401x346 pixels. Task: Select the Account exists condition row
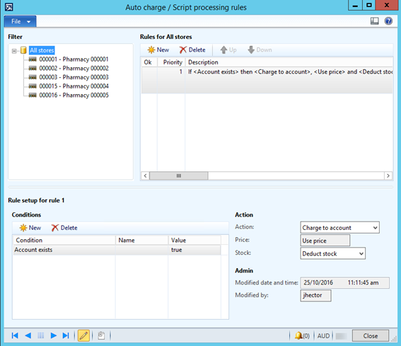click(x=117, y=250)
